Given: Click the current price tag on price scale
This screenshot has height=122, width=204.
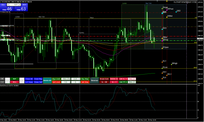Looking at the screenshot, I should [x=200, y=38].
